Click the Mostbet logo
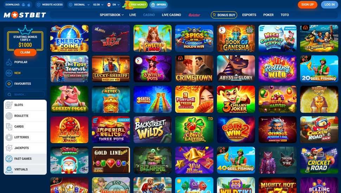Image resolution: width=341 pixels, height=193 pixels. tap(25, 15)
